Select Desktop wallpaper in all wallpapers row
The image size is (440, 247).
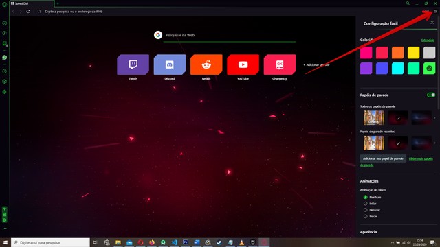click(x=374, y=117)
